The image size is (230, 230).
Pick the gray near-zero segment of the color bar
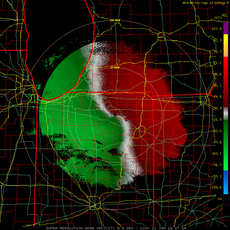pos(226,114)
